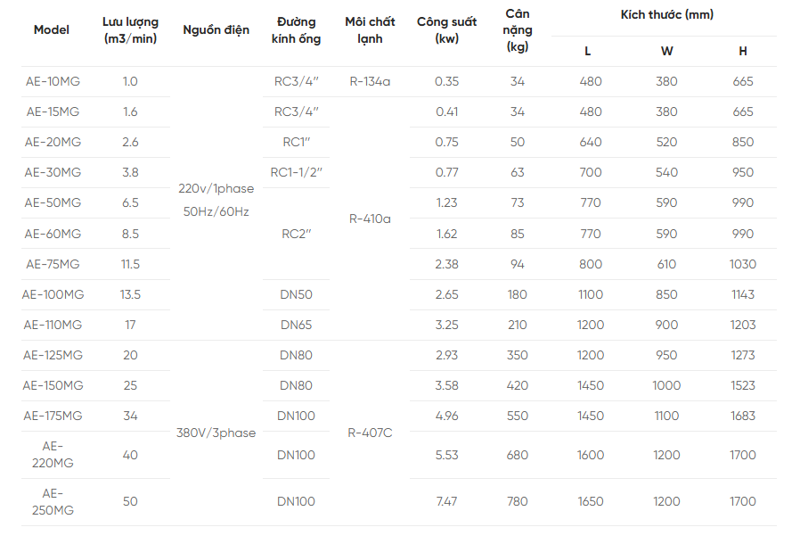Image resolution: width=800 pixels, height=544 pixels.
Task: Click the Môi chất lạnh column header
Action: 370,30
